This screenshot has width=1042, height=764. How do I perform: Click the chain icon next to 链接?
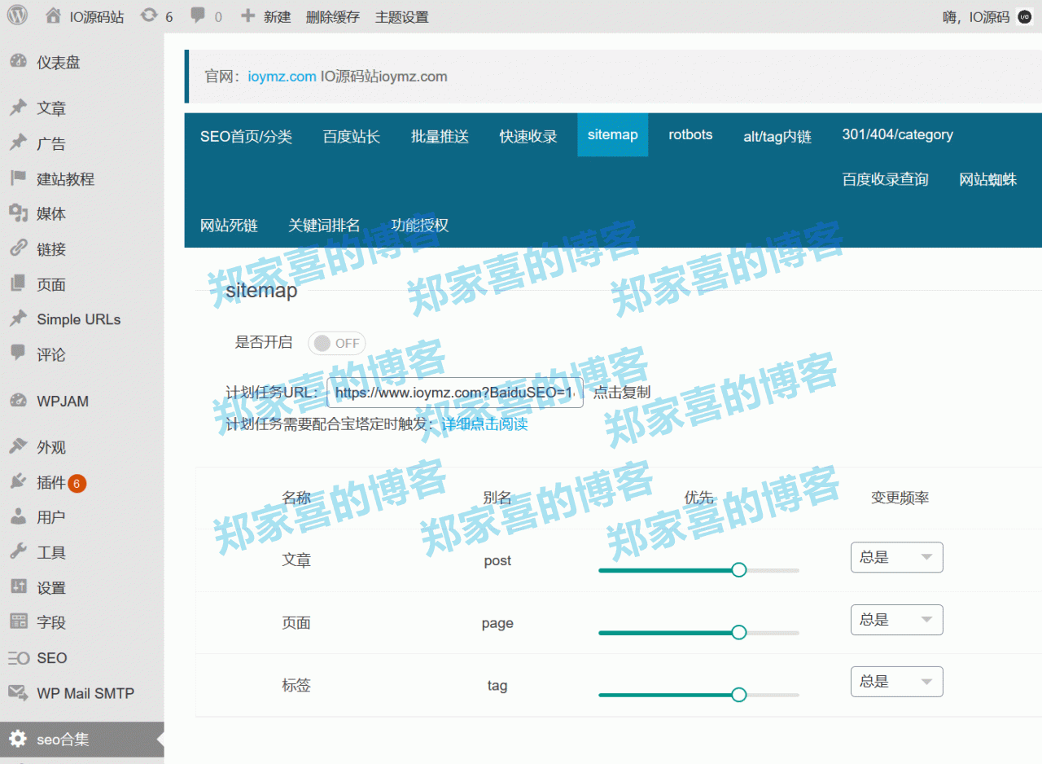pyautogui.click(x=18, y=248)
